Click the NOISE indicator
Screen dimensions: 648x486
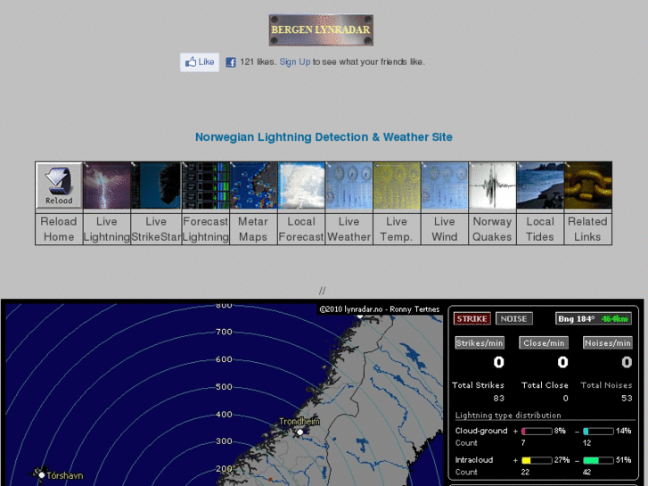[513, 318]
